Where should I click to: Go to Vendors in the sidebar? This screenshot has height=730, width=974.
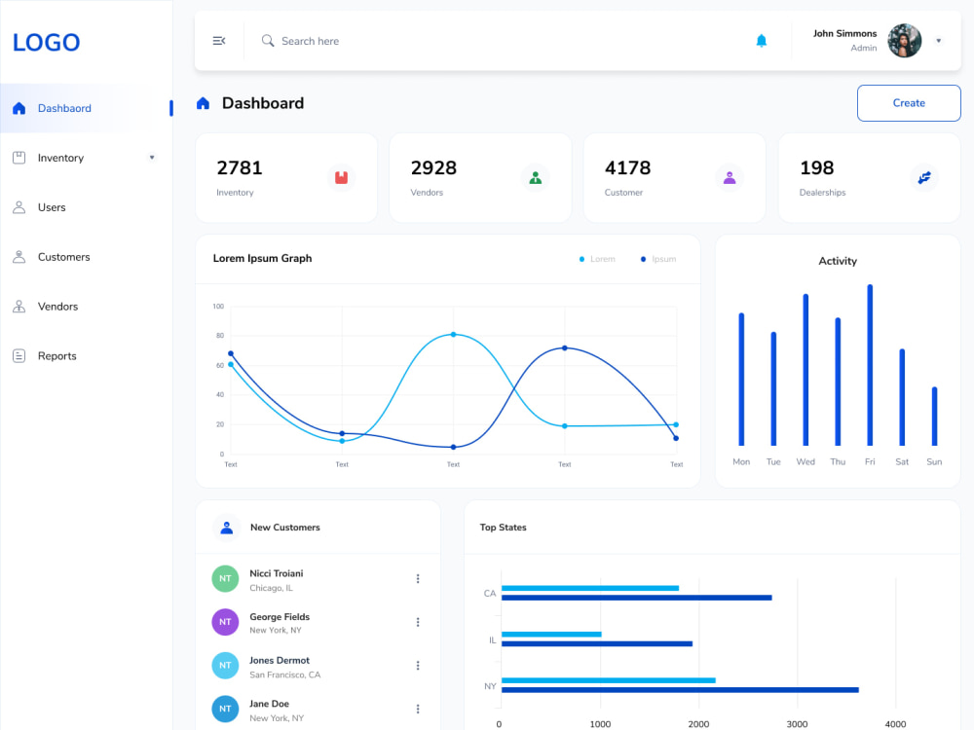click(87, 307)
